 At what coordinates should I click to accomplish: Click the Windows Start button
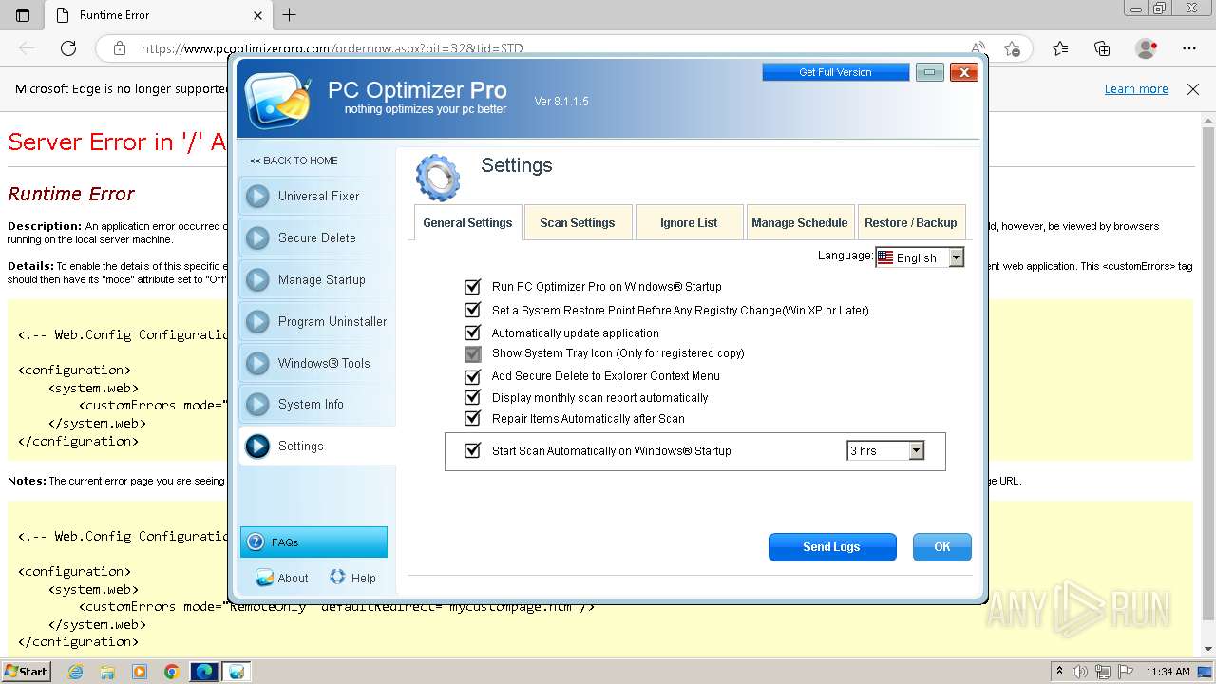click(26, 672)
